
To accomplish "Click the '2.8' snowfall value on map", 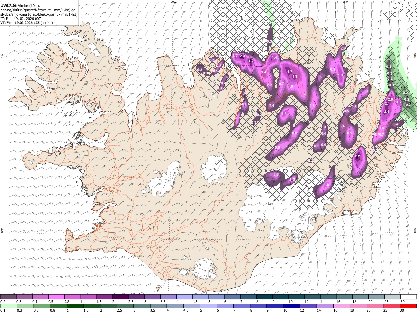I will tap(242, 56).
